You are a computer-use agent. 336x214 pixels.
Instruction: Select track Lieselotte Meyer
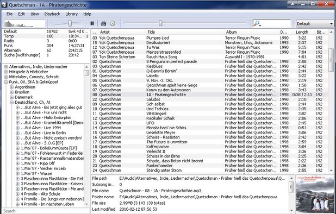tap(210, 133)
